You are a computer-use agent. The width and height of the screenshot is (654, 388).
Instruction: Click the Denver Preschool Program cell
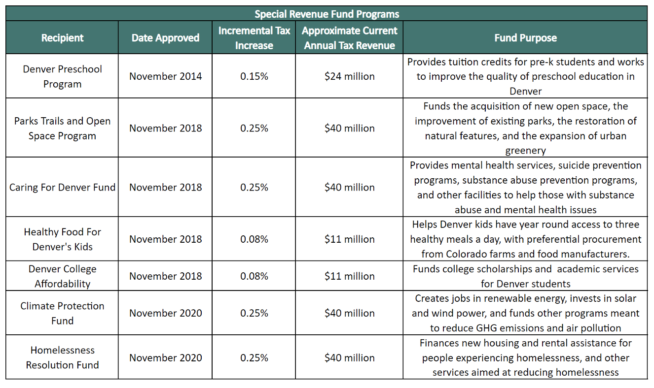click(x=62, y=76)
